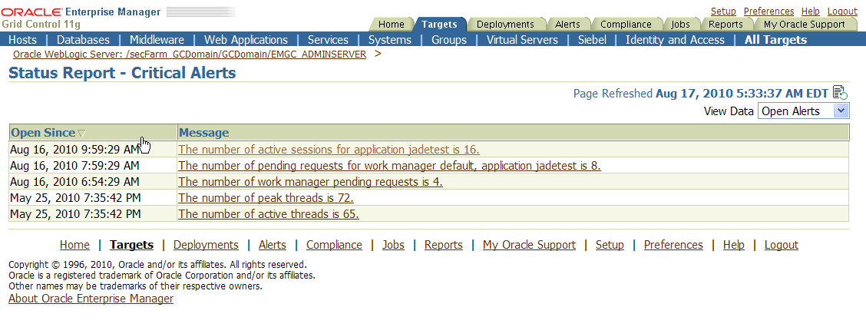866x327 pixels.
Task: Open the My Oracle Support tab
Action: pyautogui.click(x=804, y=25)
